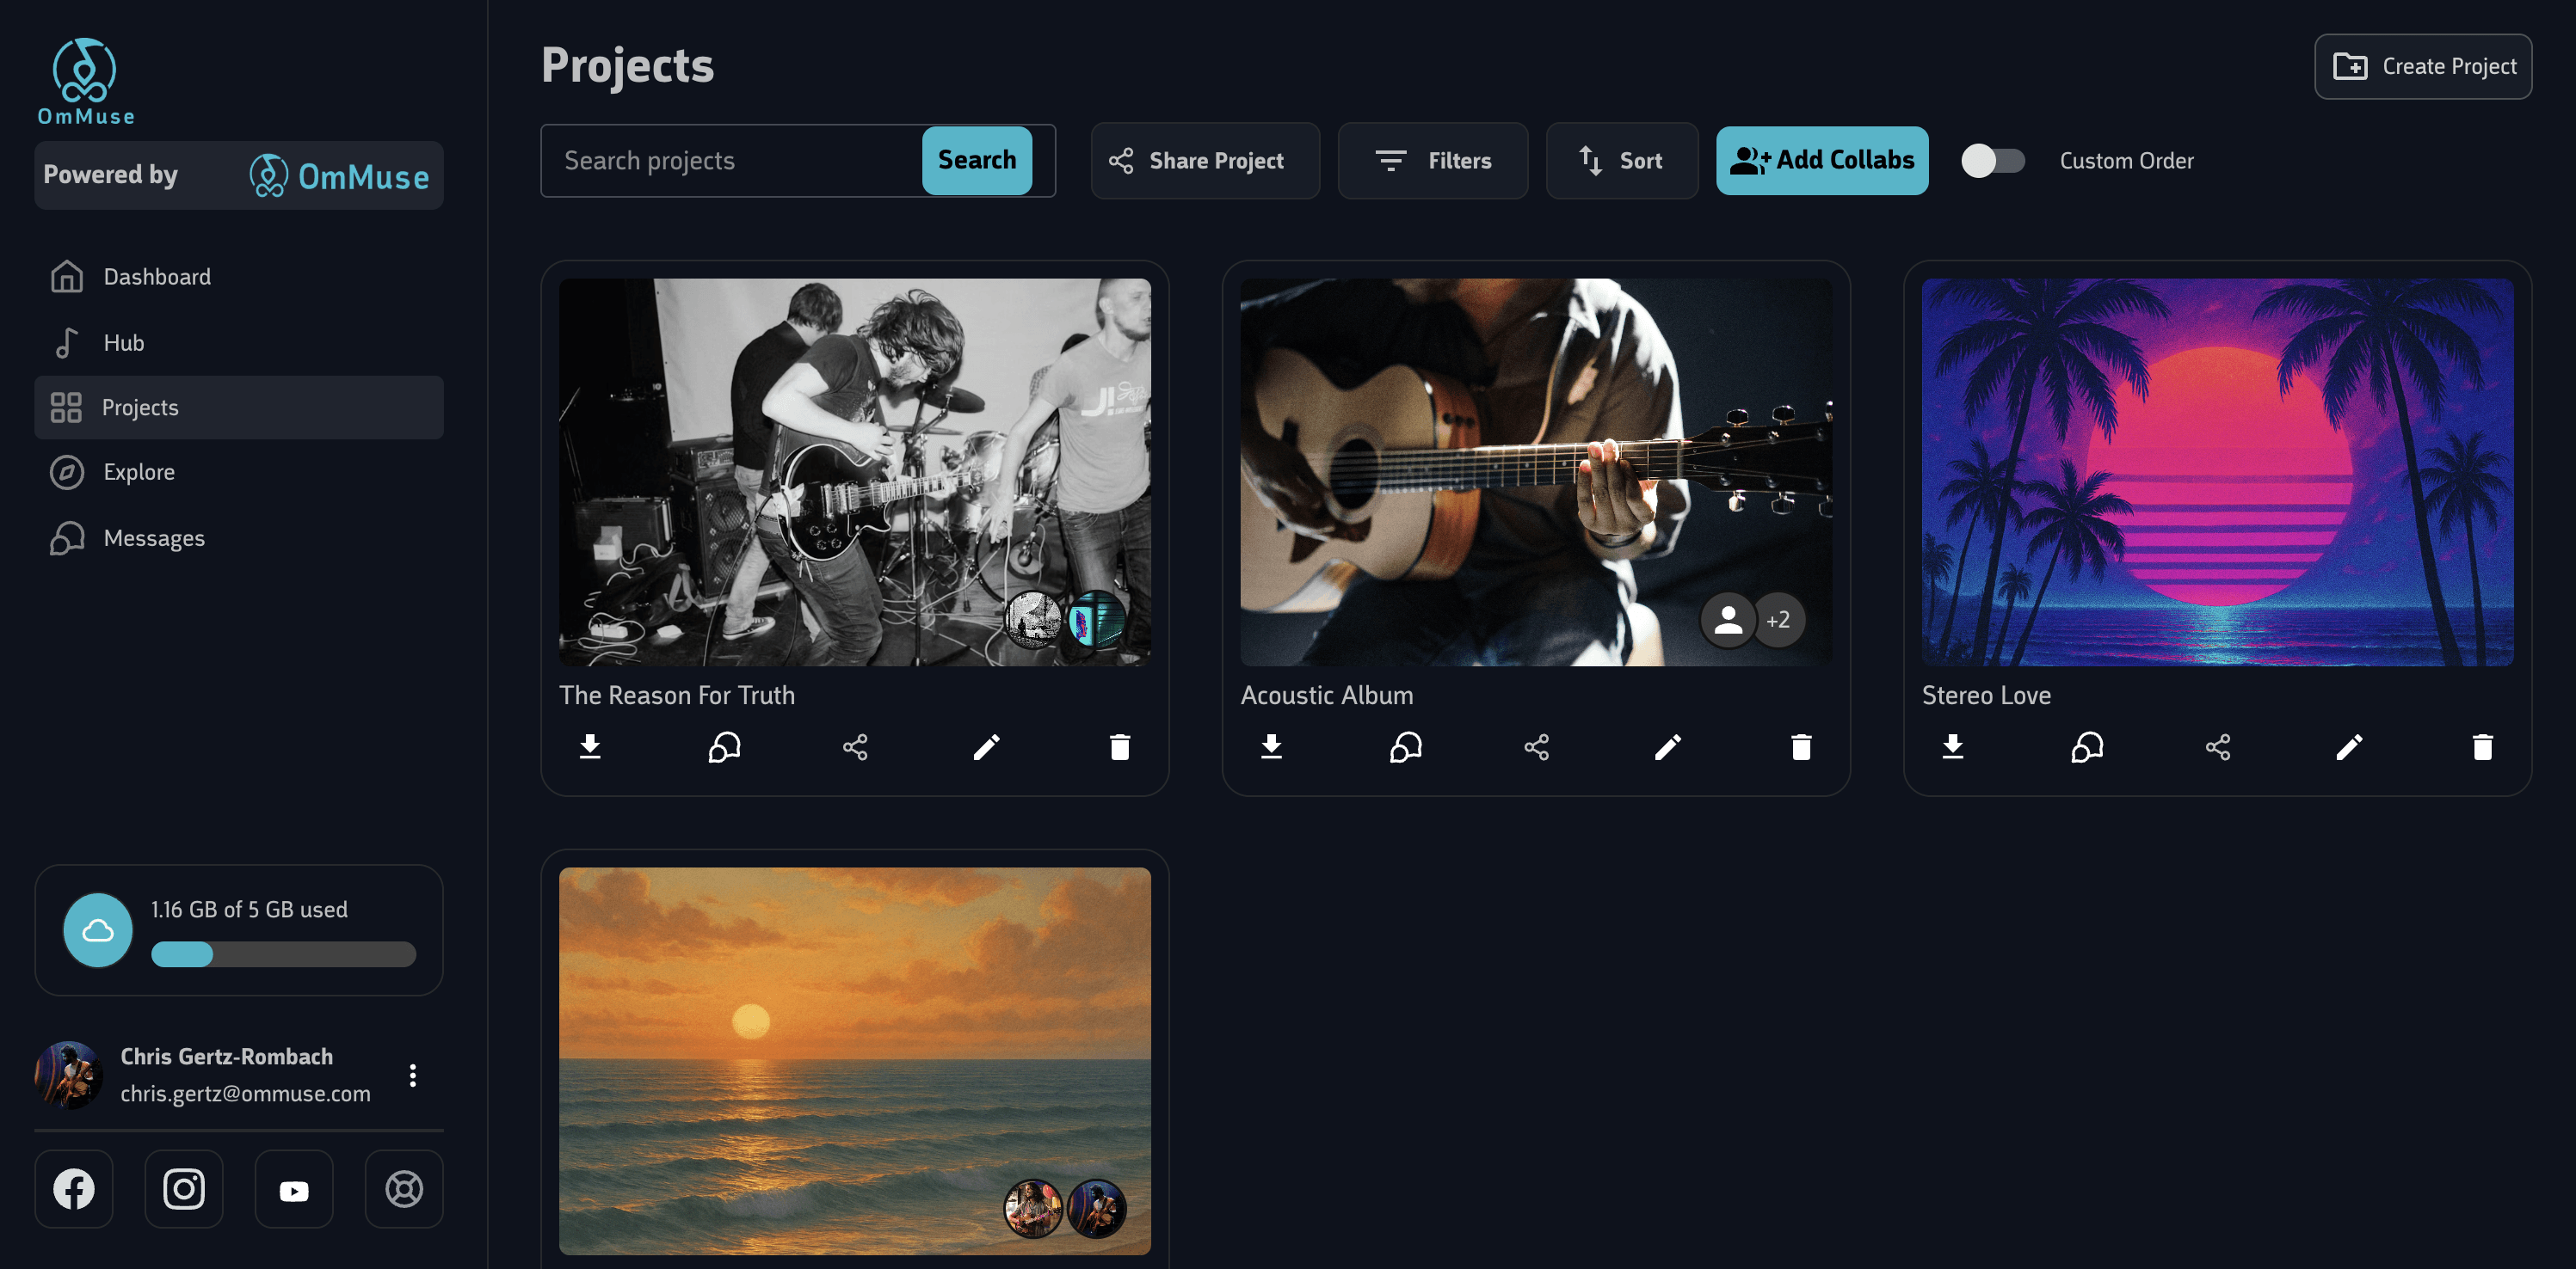This screenshot has width=2576, height=1269.
Task: Click the help lifebuoy icon
Action: coord(404,1188)
